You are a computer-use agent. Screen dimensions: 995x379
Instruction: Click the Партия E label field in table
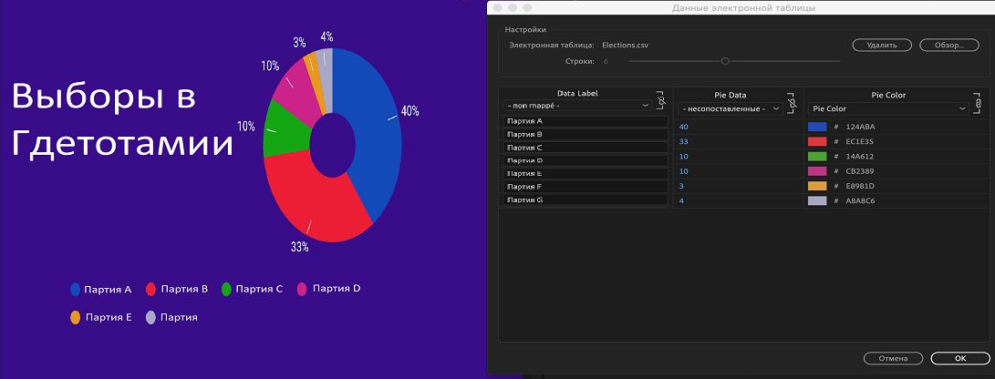(586, 173)
